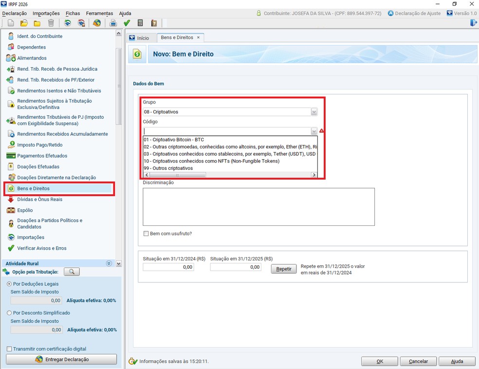Open the Alimentandos form

(32, 58)
